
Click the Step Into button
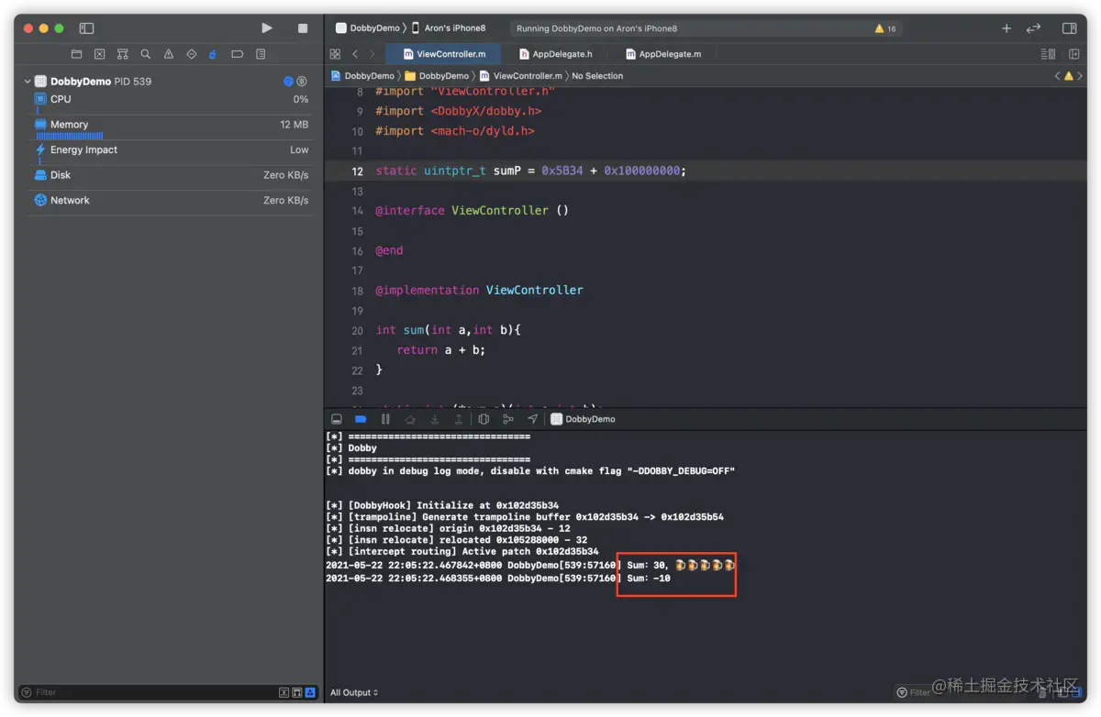tap(434, 419)
